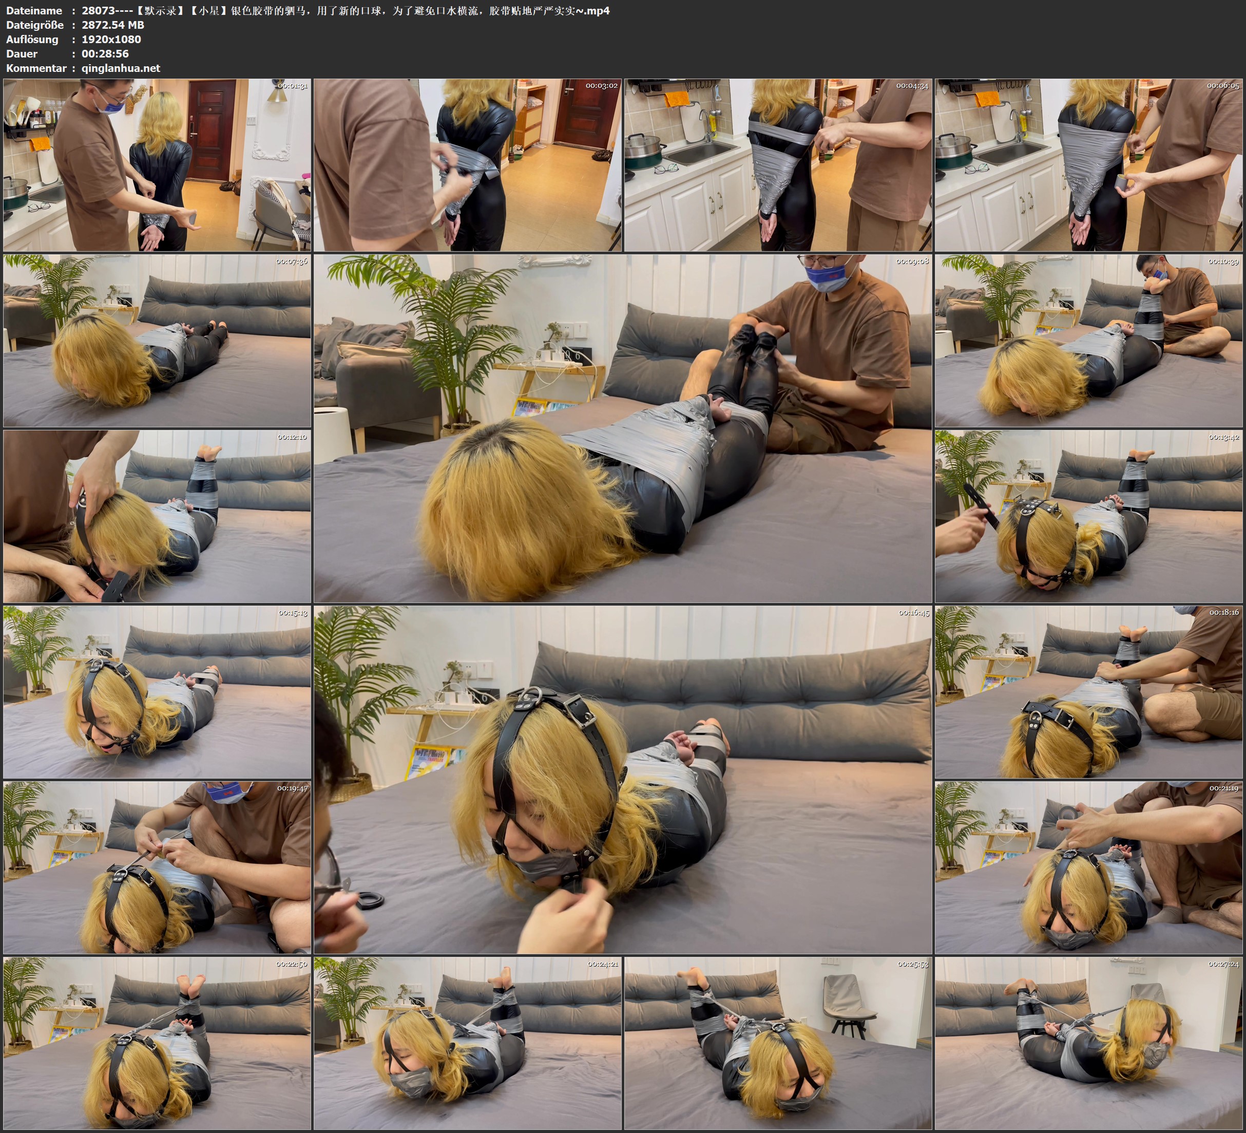This screenshot has width=1246, height=1133.
Task: Click the thumbnail timestamped 00:01:31
Action: tap(157, 164)
